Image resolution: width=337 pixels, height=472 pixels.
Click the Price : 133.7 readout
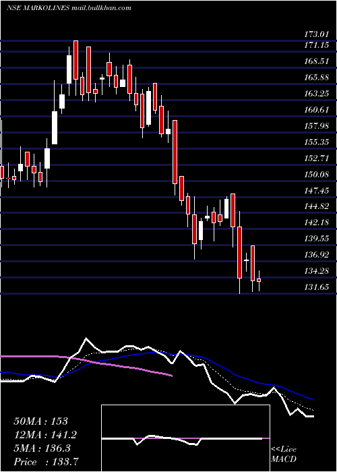point(47,462)
